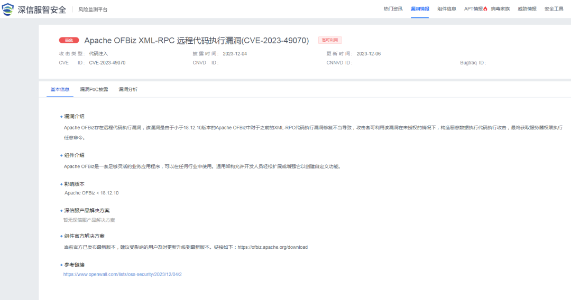
Task: Go to APT情报 section
Action: coord(473,9)
